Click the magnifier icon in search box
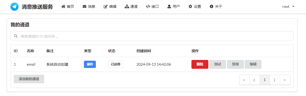 click(16, 36)
